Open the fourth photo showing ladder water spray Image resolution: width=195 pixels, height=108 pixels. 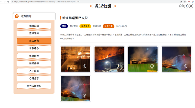[x=177, y=59]
